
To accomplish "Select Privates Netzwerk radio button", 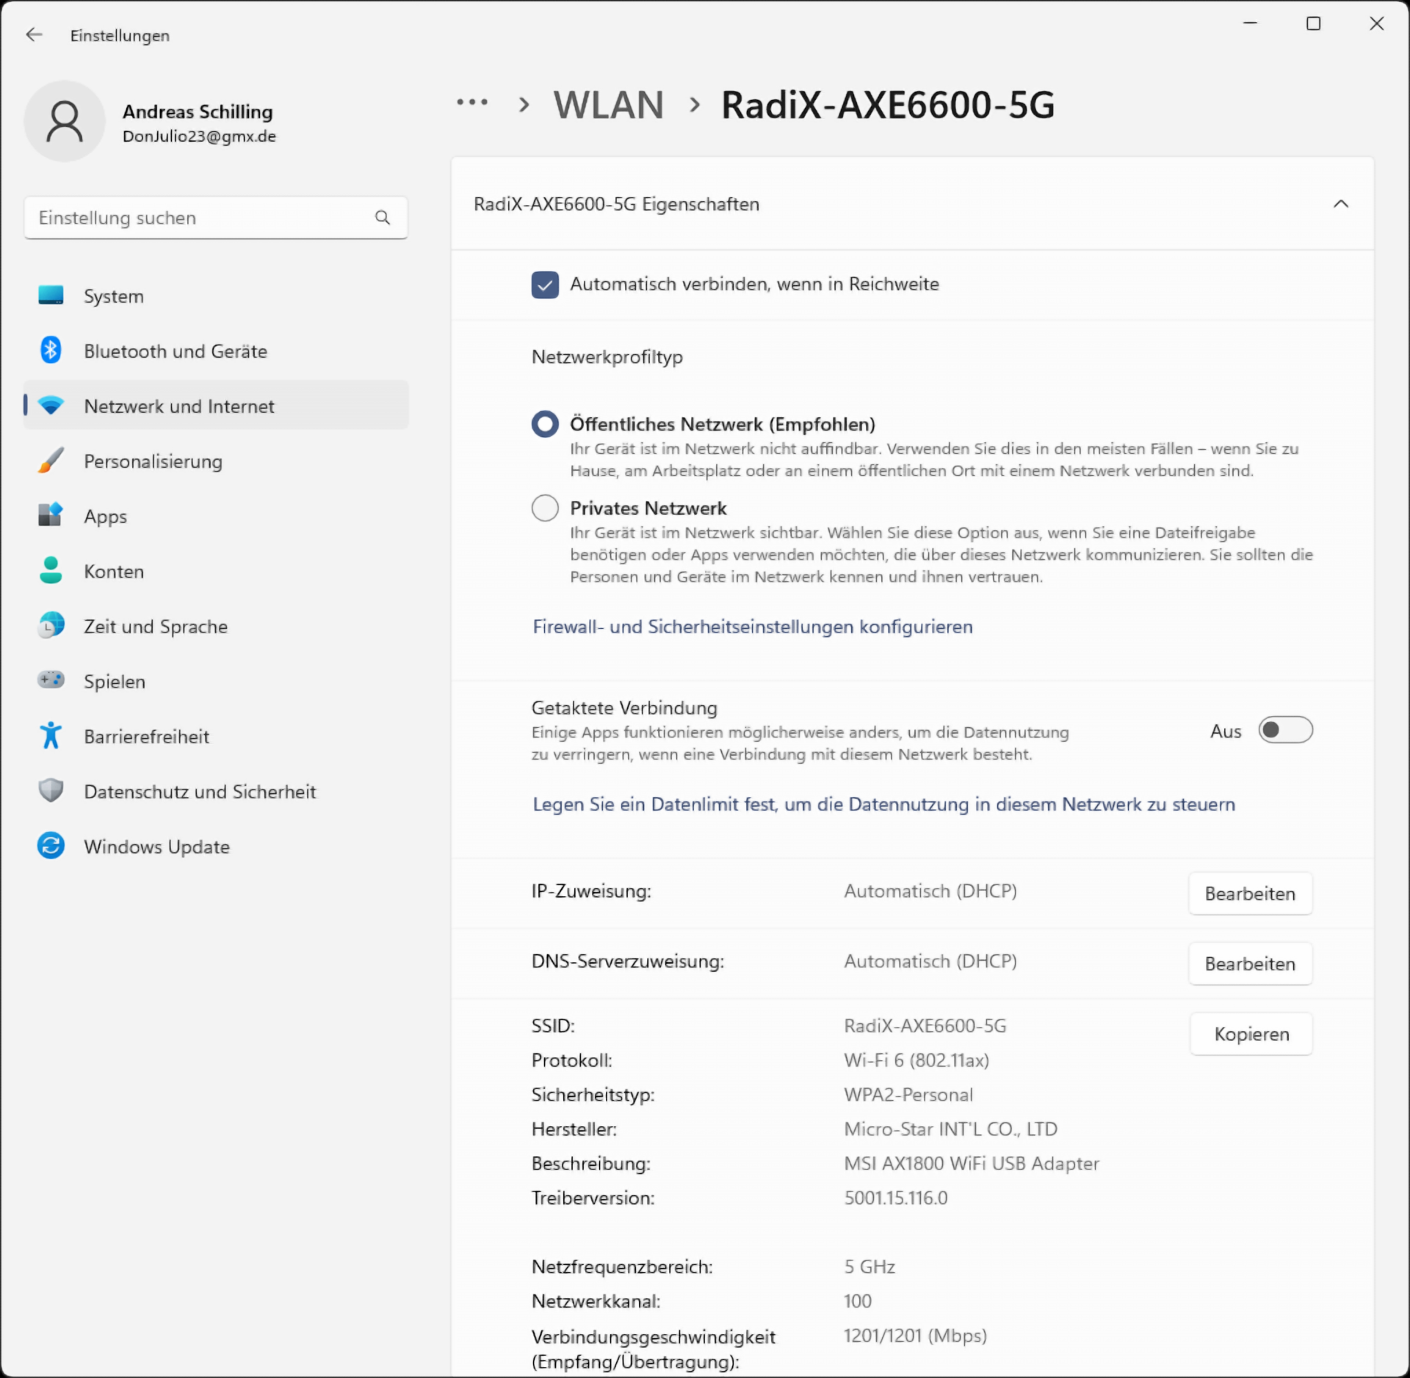I will point(545,508).
